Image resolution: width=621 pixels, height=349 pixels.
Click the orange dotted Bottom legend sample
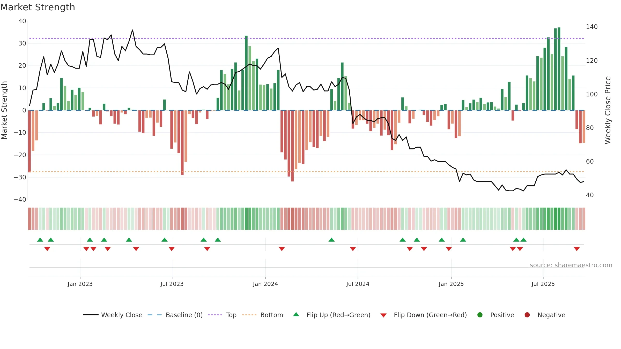[x=249, y=315]
